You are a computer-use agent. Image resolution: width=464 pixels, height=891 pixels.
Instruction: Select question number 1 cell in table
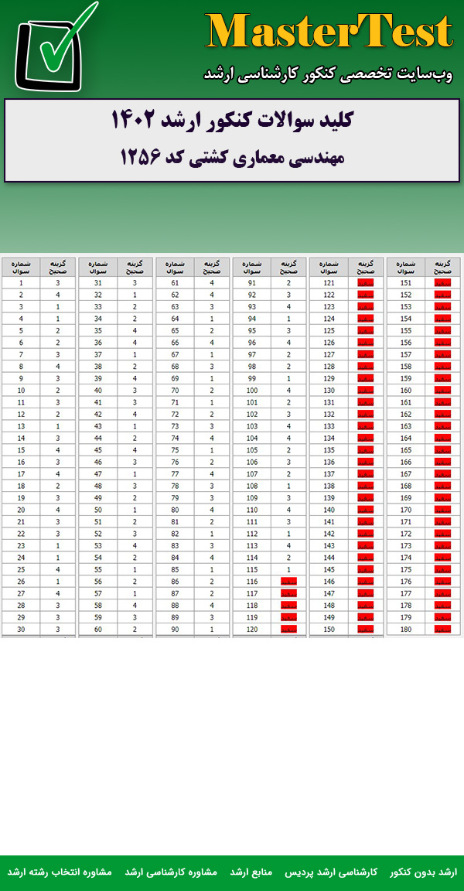click(21, 283)
